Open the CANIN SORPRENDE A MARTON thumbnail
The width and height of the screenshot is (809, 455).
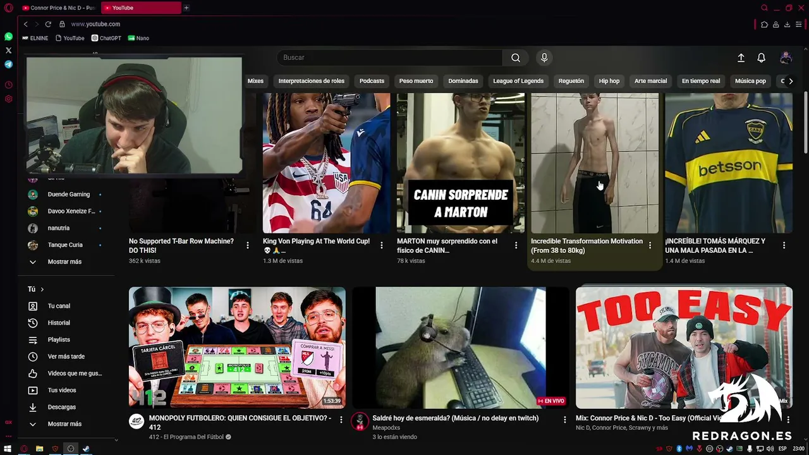click(x=461, y=163)
